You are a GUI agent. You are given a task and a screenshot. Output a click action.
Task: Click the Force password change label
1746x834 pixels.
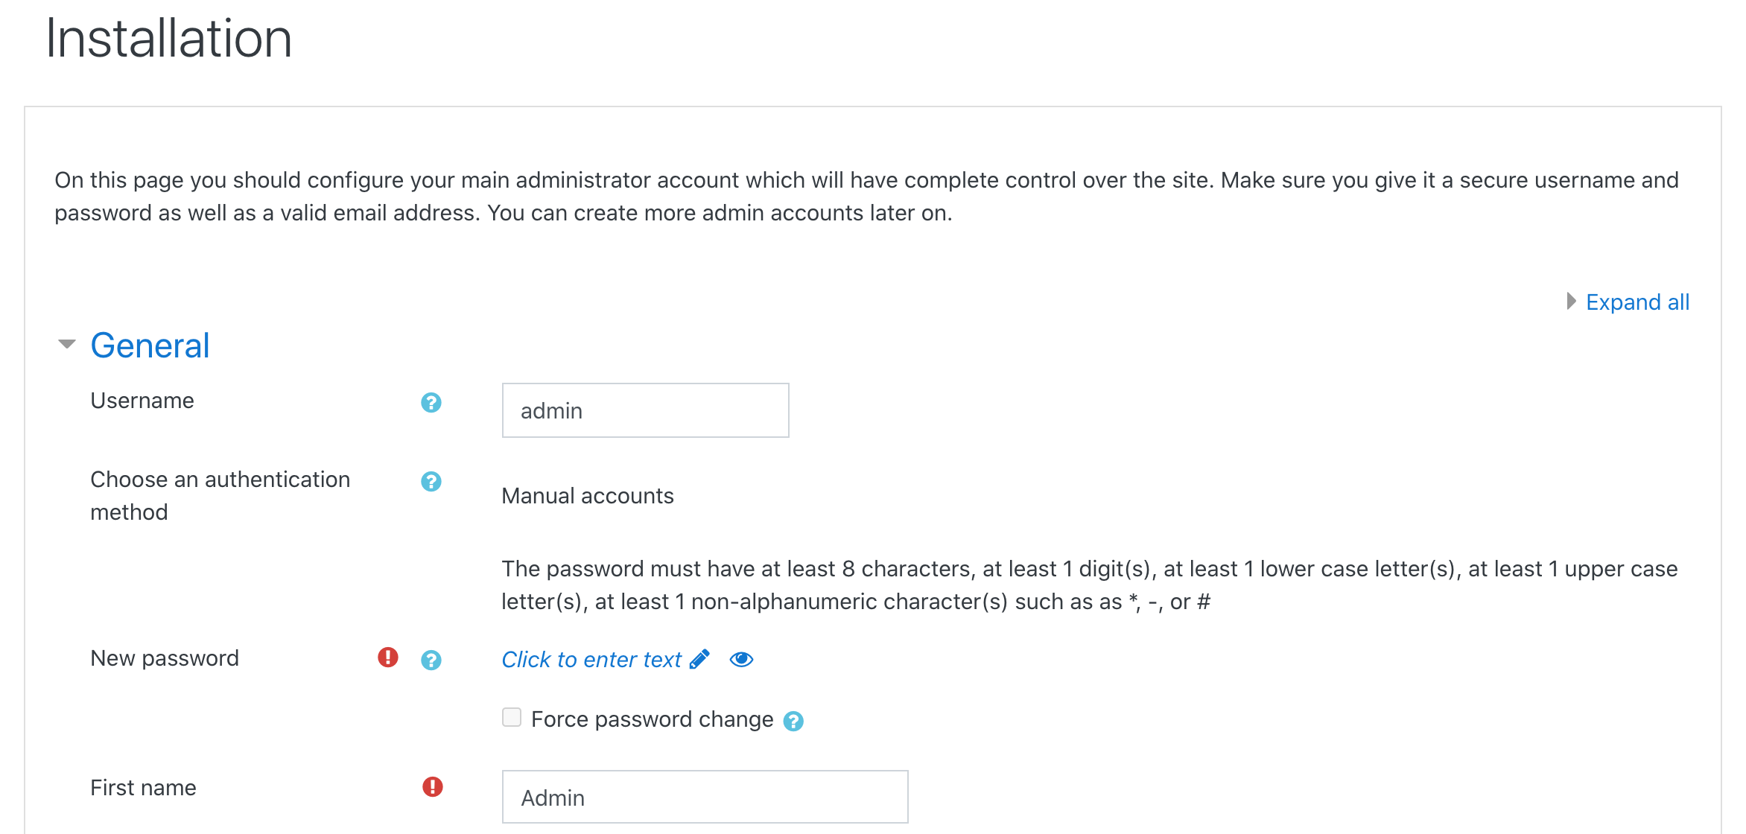652,719
